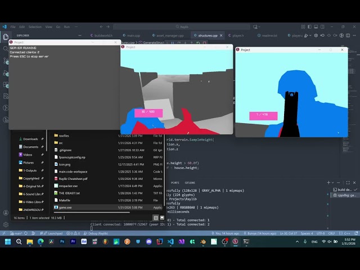The height and width of the screenshot is (270, 360).
Task: Open the Explorer view in VS Code activity bar
Action: click(x=6, y=37)
